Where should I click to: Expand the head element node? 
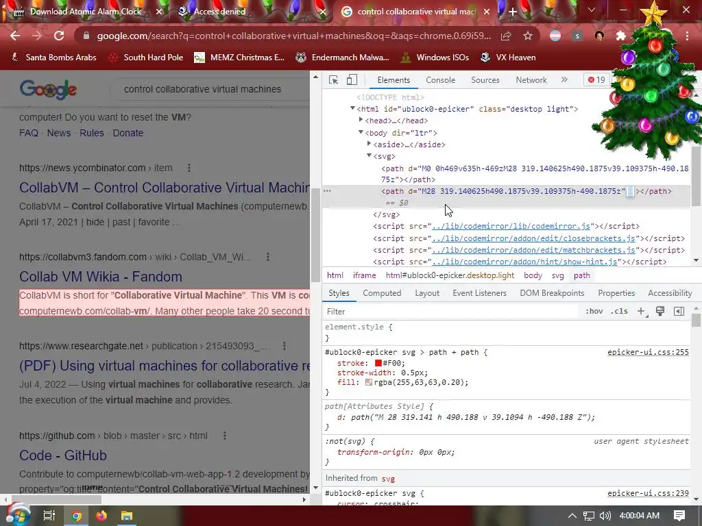361,120
